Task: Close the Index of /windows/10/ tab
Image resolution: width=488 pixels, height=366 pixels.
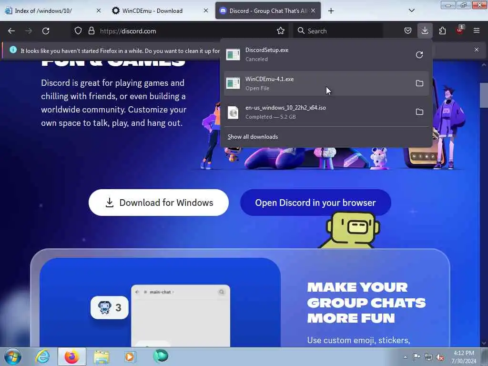Action: pos(98,10)
